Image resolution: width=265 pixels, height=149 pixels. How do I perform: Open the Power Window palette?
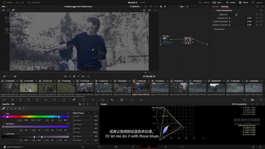tap(83, 100)
